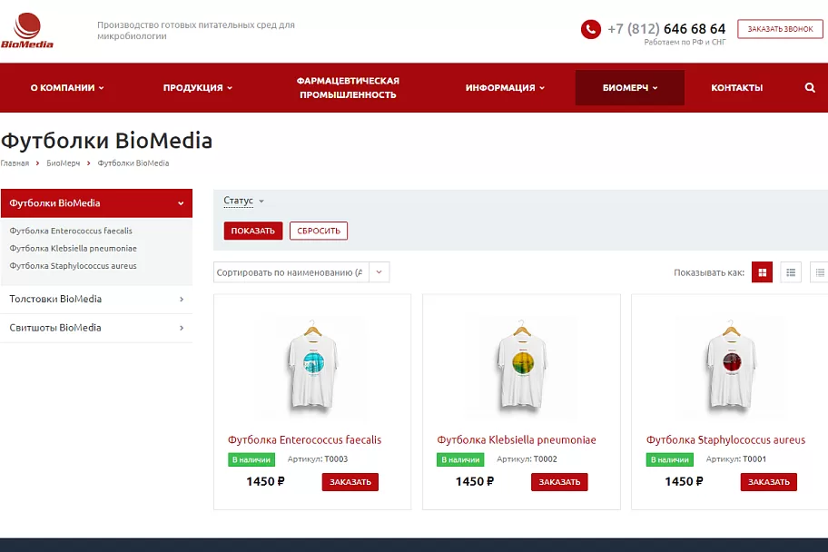Click the Показать filter button
This screenshot has height=552, width=828.
pyautogui.click(x=253, y=231)
